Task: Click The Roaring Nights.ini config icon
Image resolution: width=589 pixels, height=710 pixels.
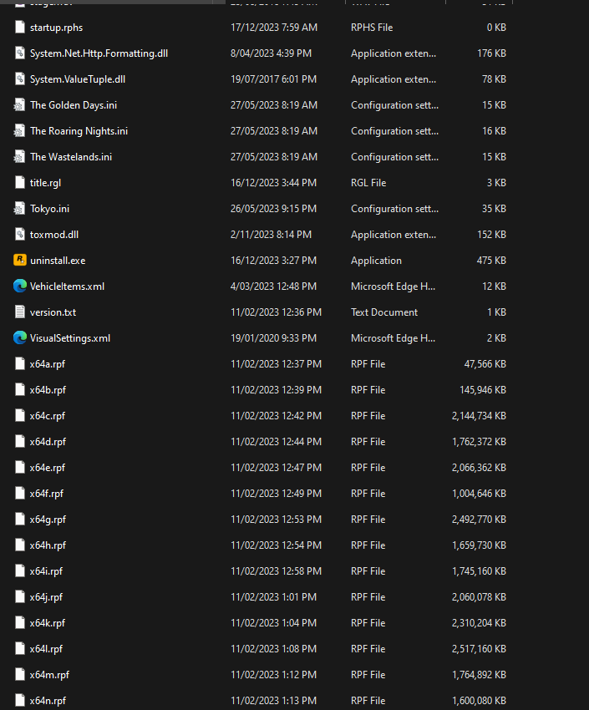Action: (x=19, y=131)
